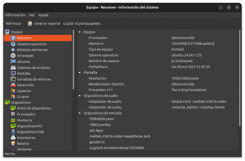Click the Fecha/Hora row label
This screenshot has width=245, height=161.
[98, 67]
